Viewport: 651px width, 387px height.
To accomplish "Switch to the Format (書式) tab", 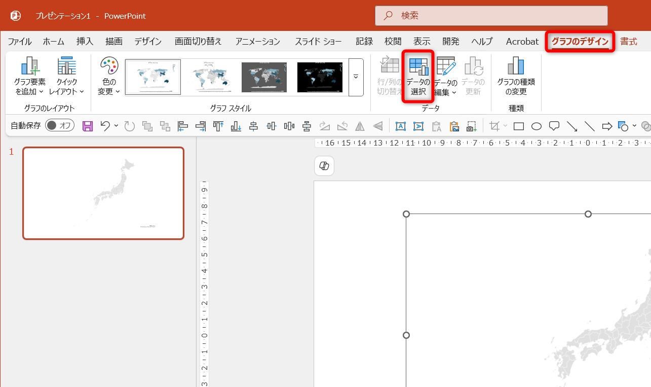I will pos(629,42).
